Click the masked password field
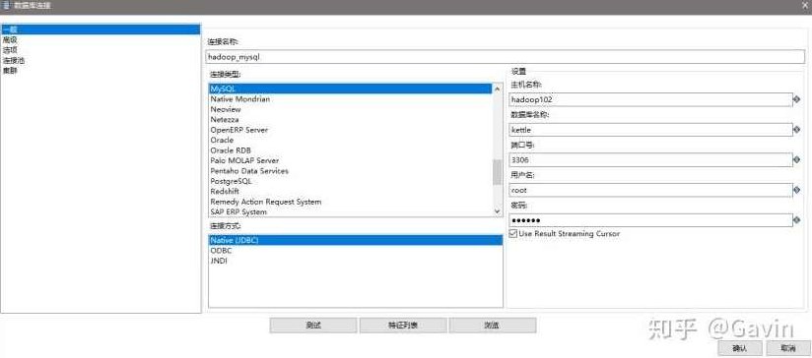The height and width of the screenshot is (358, 812). point(650,220)
